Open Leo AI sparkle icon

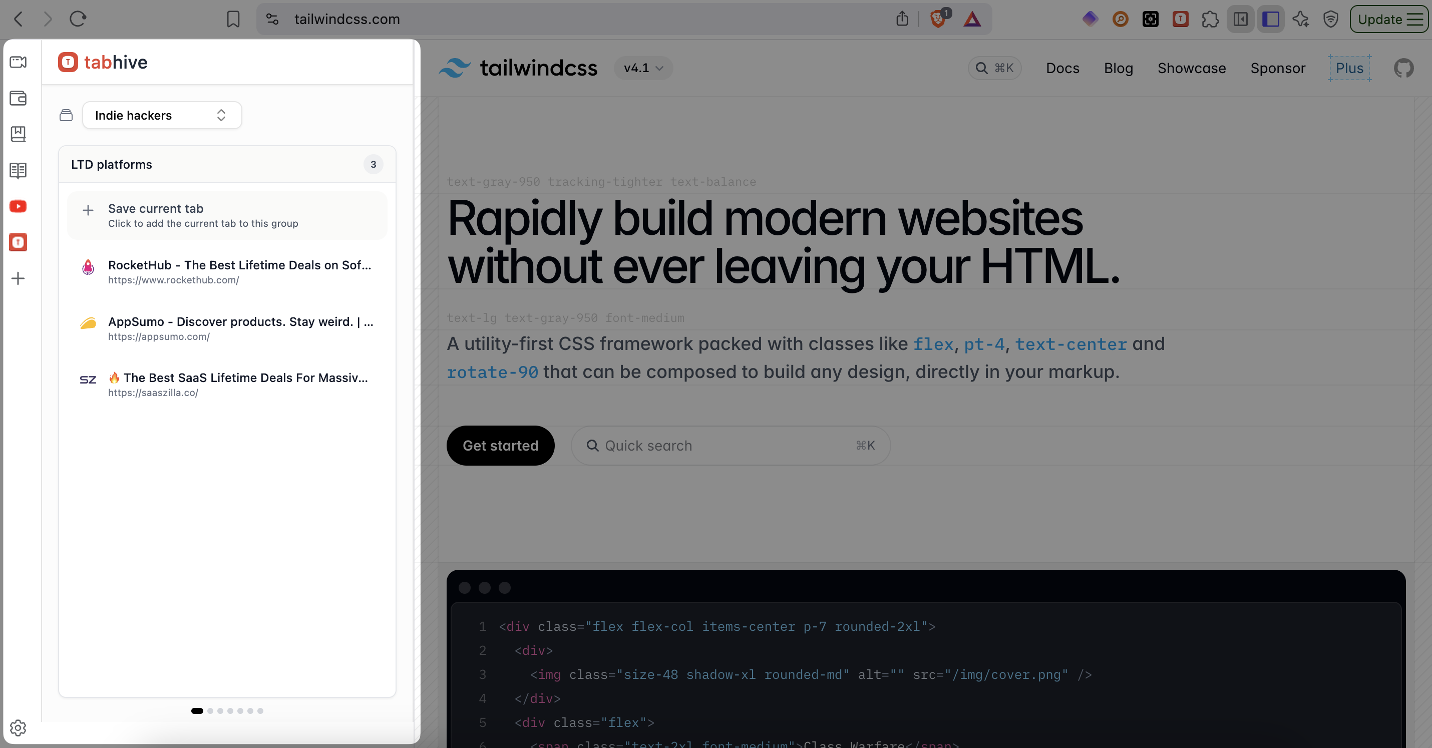click(x=1301, y=20)
